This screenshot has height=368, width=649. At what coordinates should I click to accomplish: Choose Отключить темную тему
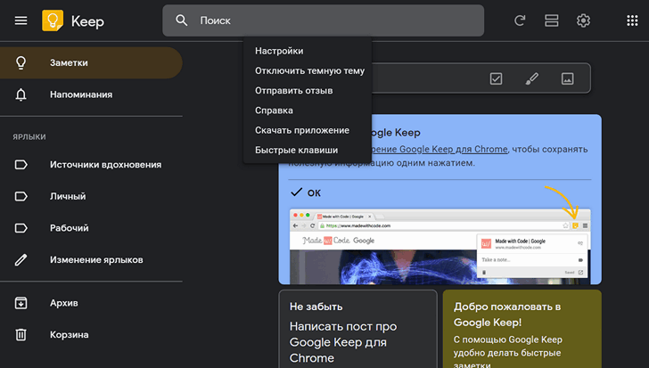tap(308, 70)
